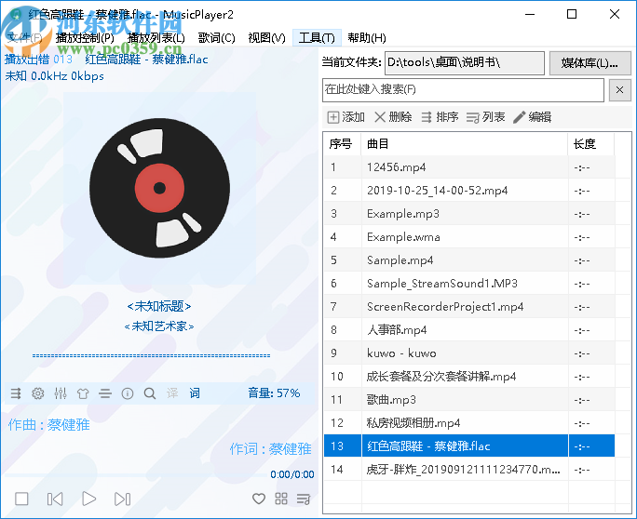Click 添加 to add tracks
This screenshot has height=519, width=637.
click(346, 117)
